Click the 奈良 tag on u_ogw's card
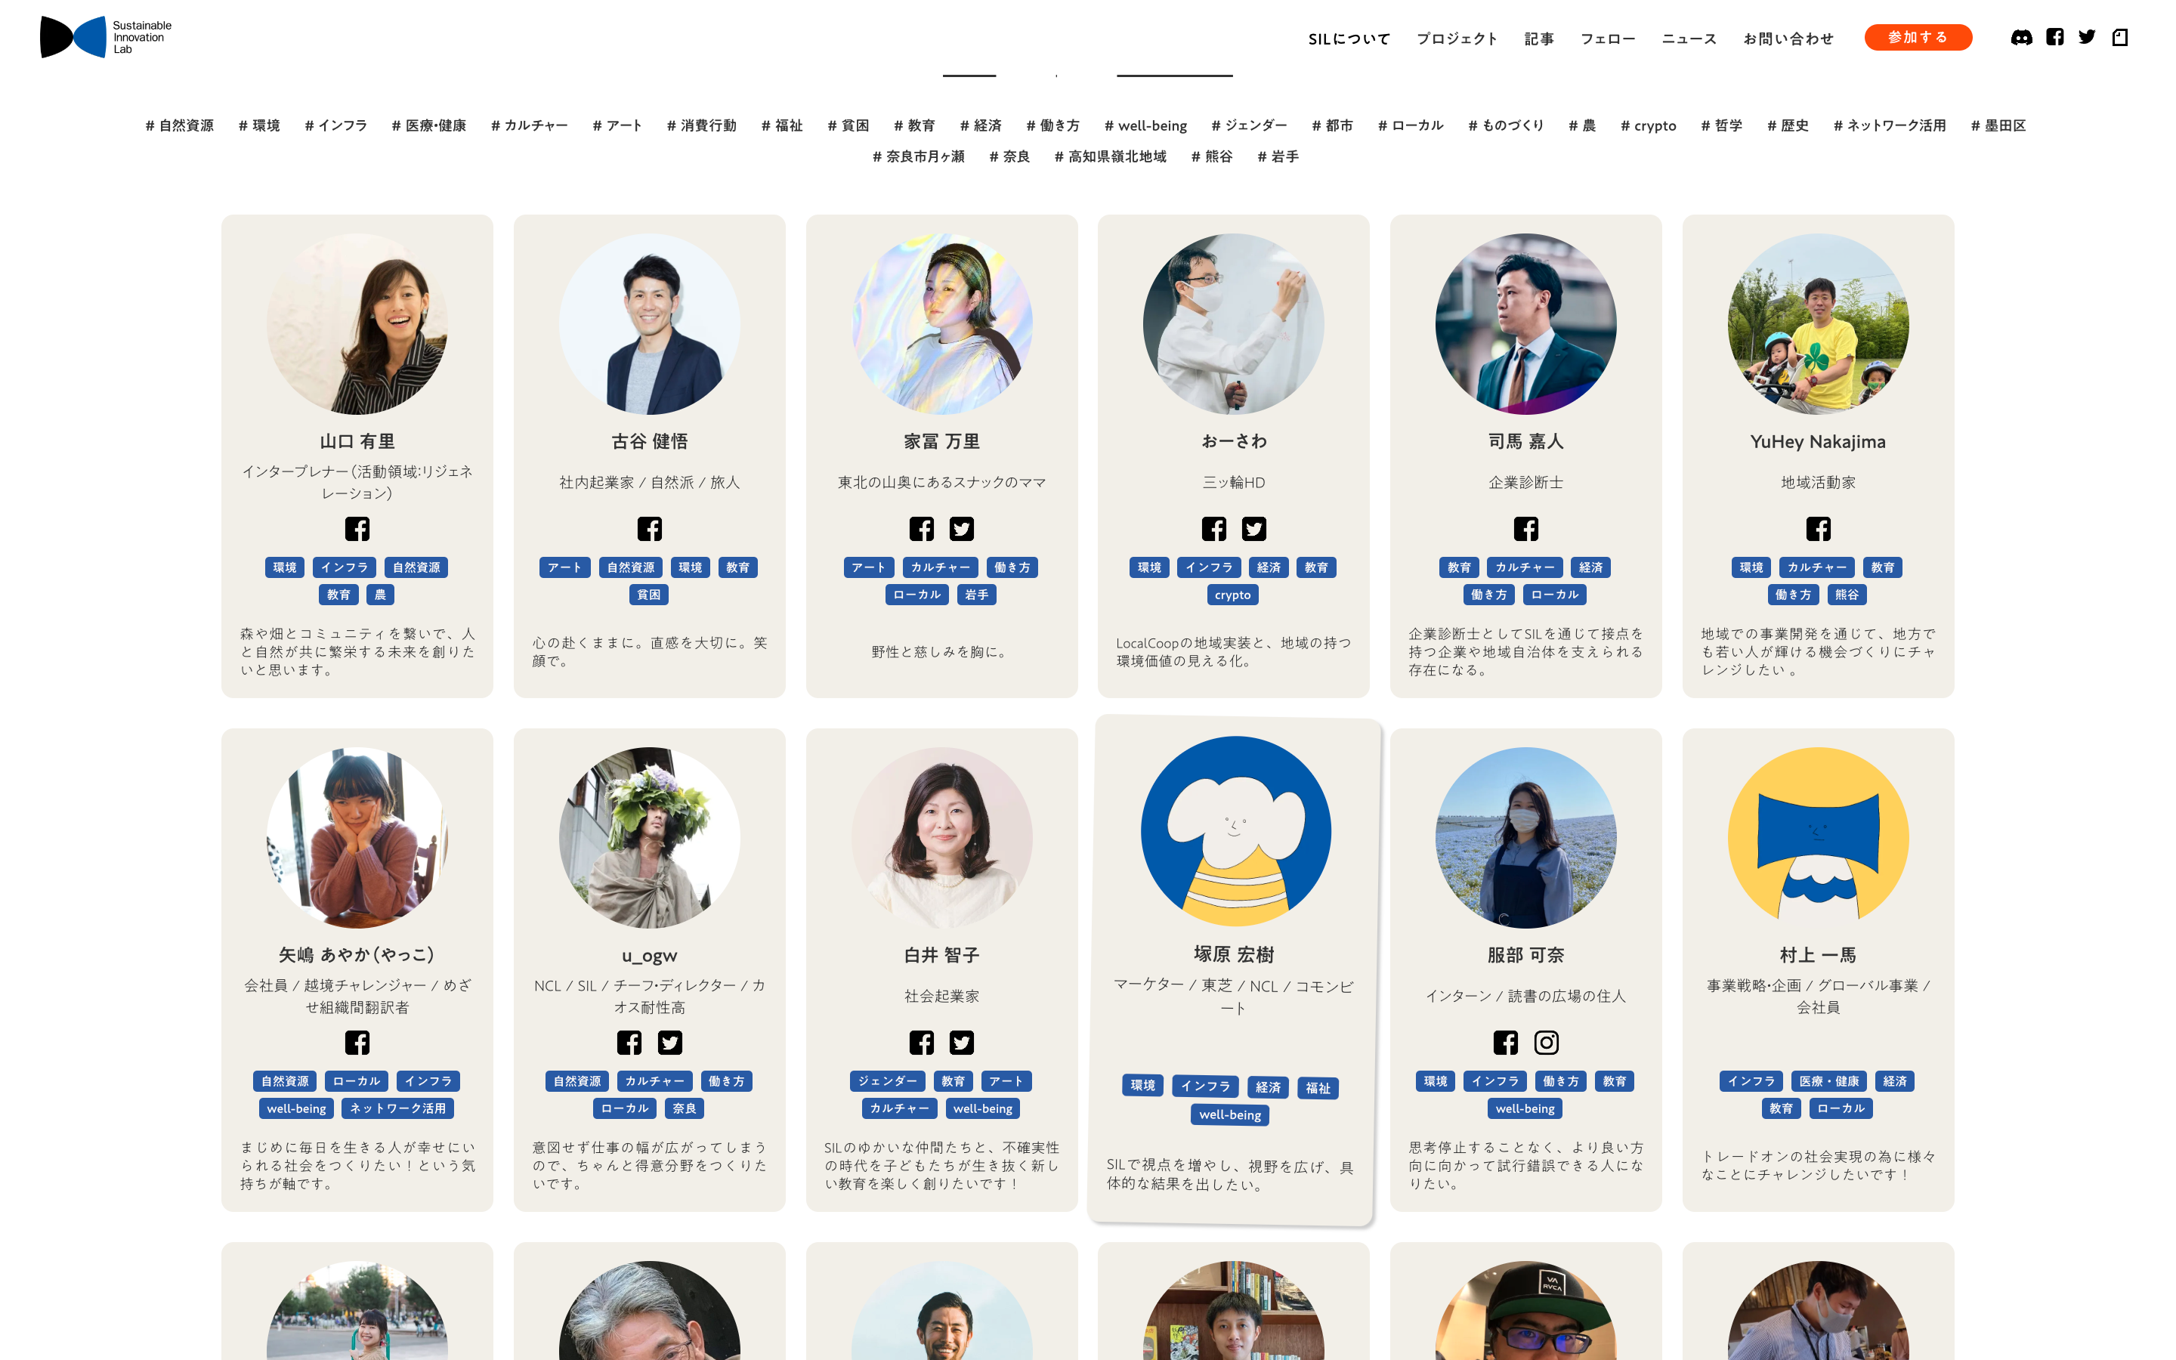The width and height of the screenshot is (2176, 1360). (685, 1108)
